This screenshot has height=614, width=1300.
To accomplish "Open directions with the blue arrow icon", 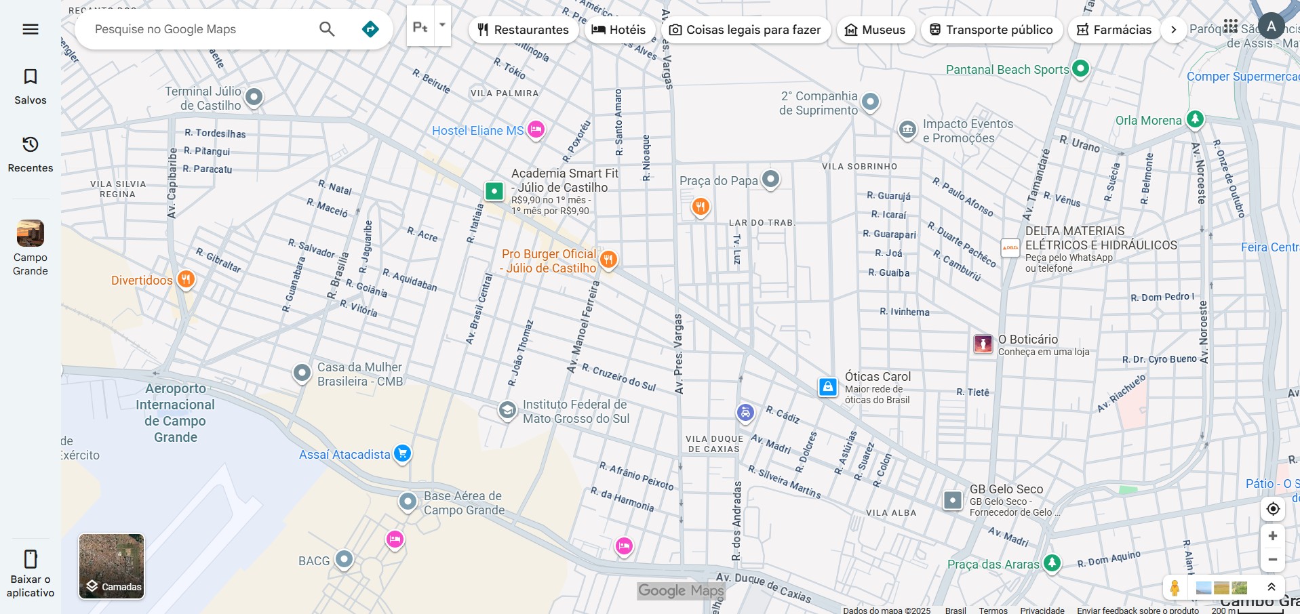I will click(x=370, y=29).
